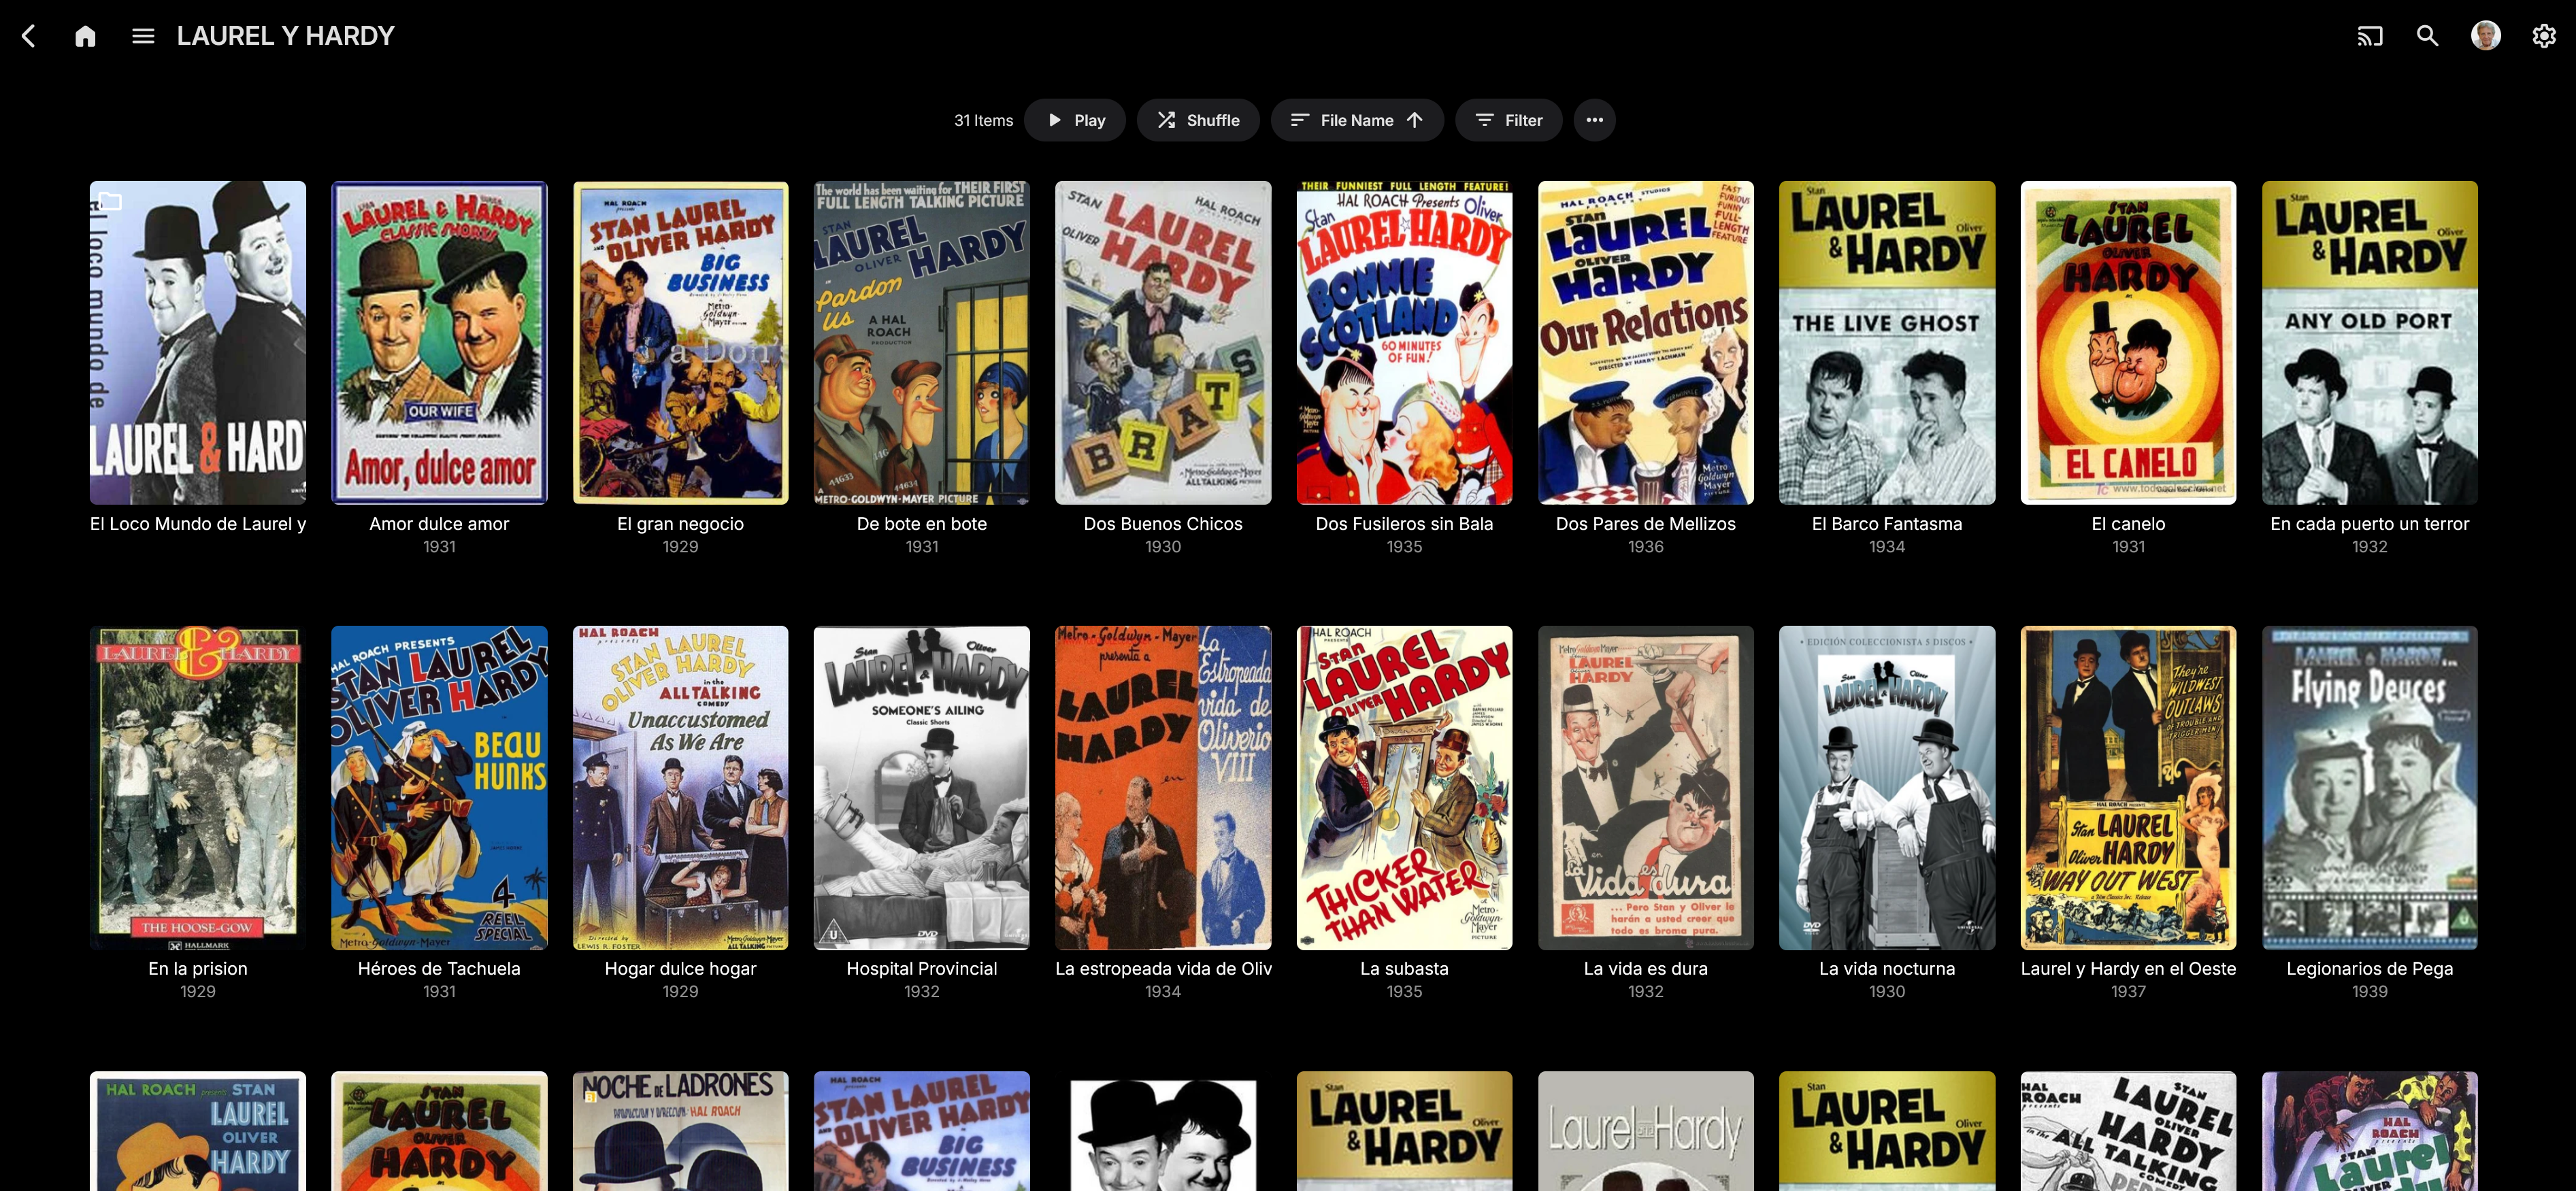Viewport: 2576px width, 1191px height.
Task: Click the De bote en bote title
Action: click(921, 523)
